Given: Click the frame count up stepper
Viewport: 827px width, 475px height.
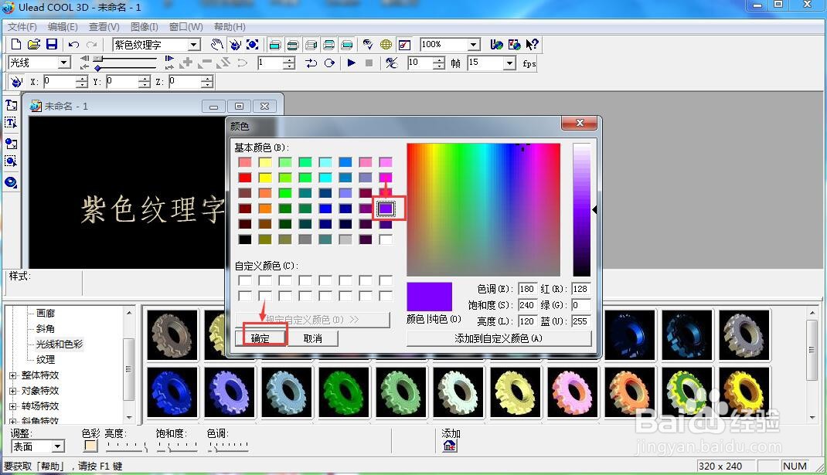Looking at the screenshot, I should click(439, 60).
